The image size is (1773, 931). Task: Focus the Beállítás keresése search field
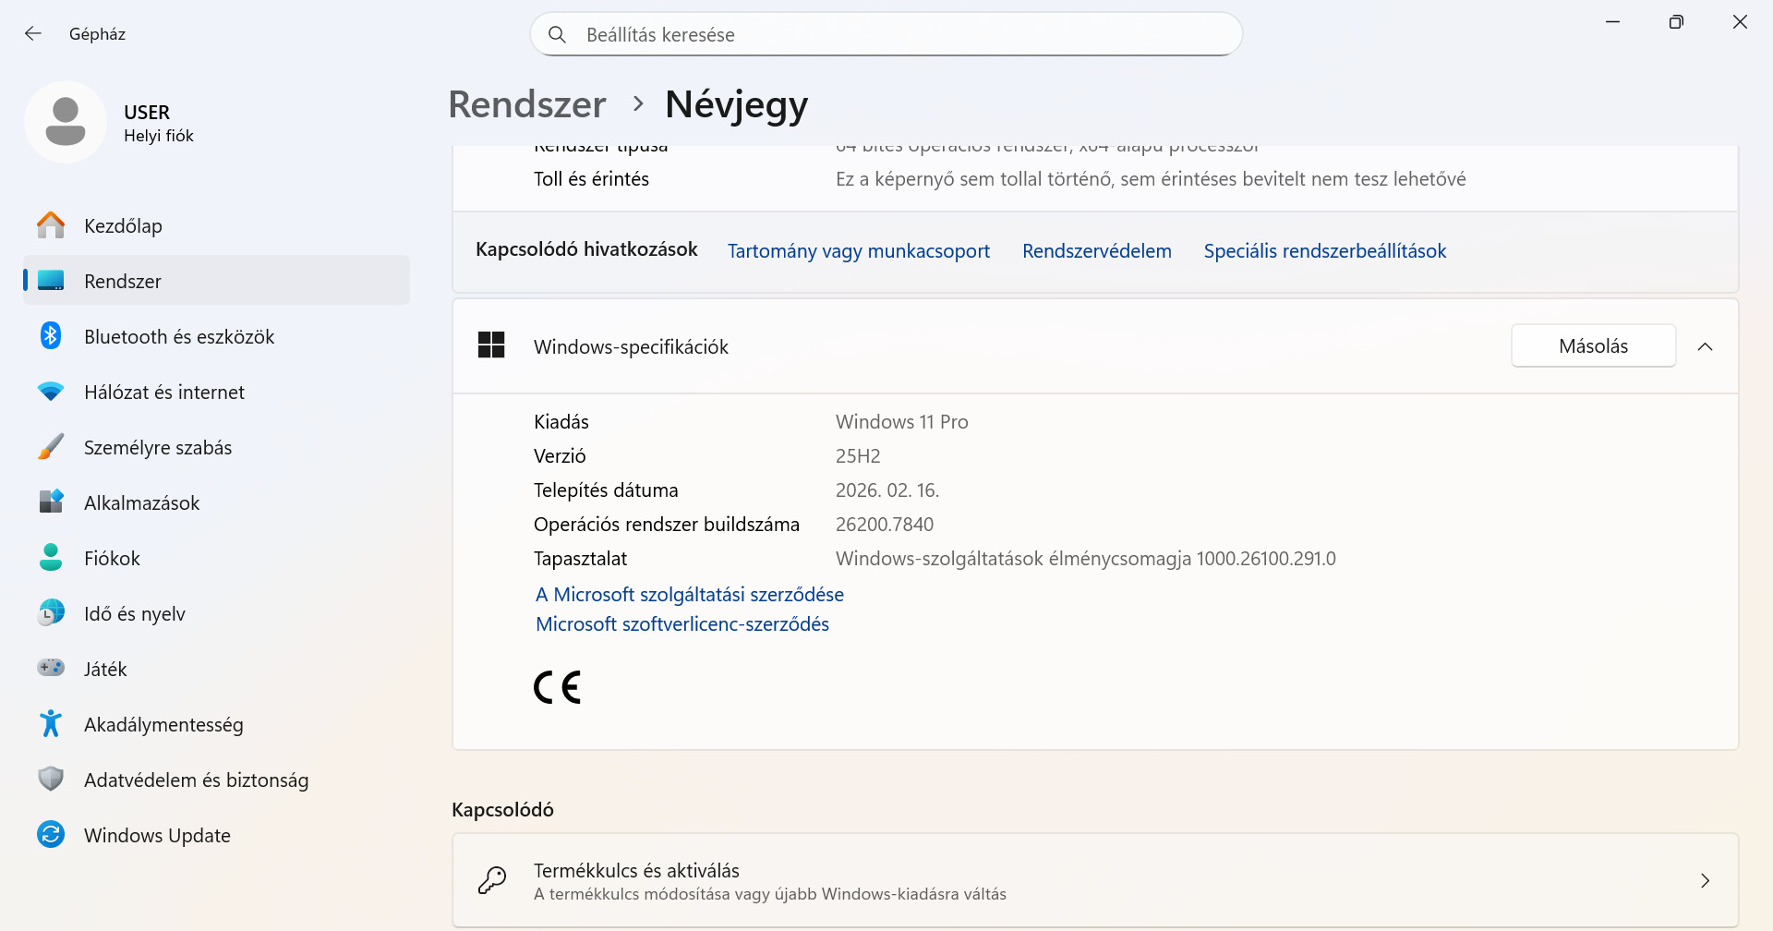pyautogui.click(x=886, y=34)
